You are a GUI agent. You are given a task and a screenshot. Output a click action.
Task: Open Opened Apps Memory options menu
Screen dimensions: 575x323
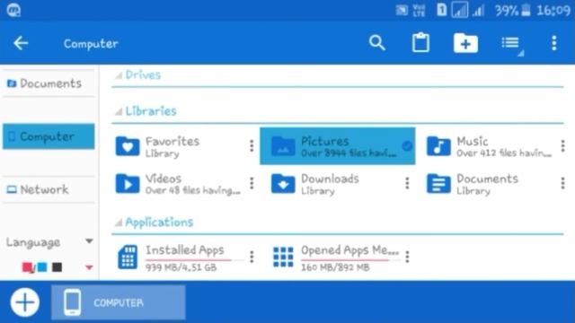click(407, 257)
